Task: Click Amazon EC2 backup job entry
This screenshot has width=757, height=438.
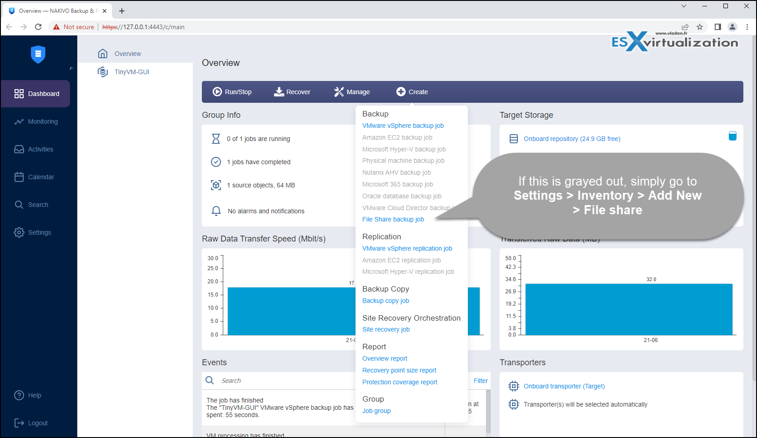Action: coord(397,137)
